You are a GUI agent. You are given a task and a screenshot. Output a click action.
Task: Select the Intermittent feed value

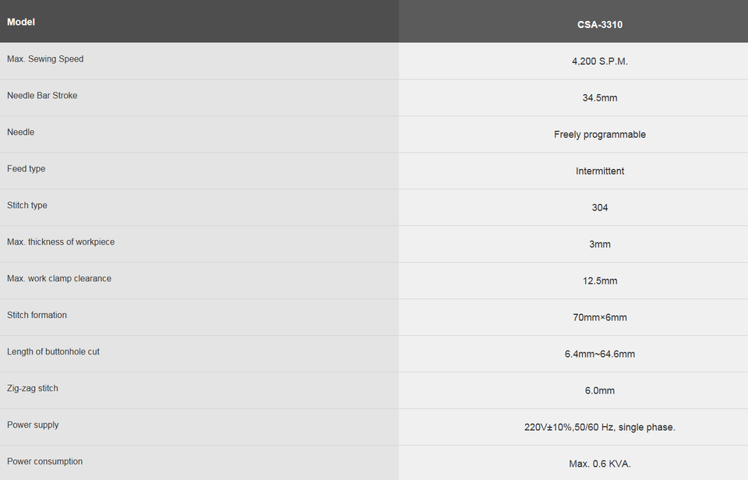coord(599,171)
